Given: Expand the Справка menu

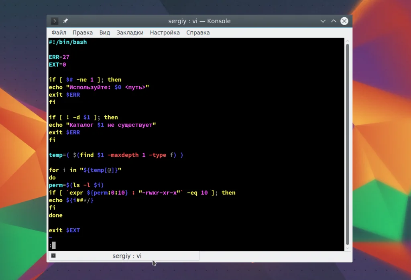Looking at the screenshot, I should pyautogui.click(x=198, y=32).
